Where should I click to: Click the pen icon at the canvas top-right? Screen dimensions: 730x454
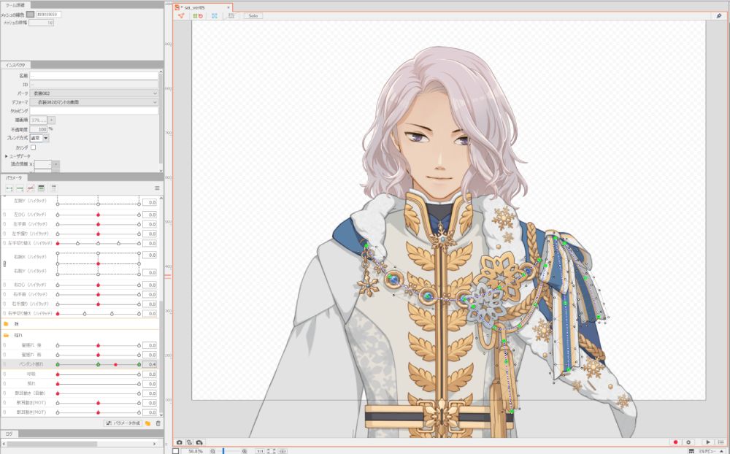pyautogui.click(x=719, y=16)
